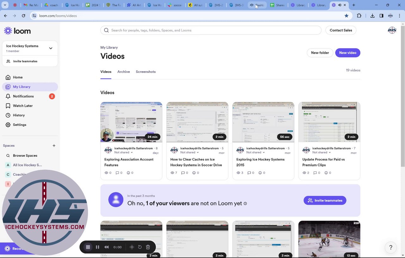Image resolution: width=405 pixels, height=258 pixels.
Task: Click Invite teammates button in purple banner
Action: click(325, 200)
